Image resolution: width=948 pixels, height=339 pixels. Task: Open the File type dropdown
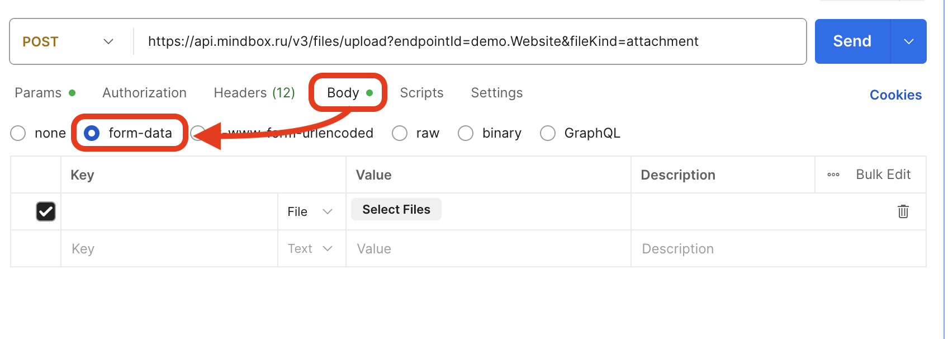[310, 211]
